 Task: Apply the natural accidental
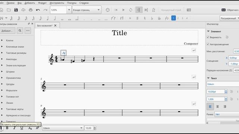coord(145,18)
